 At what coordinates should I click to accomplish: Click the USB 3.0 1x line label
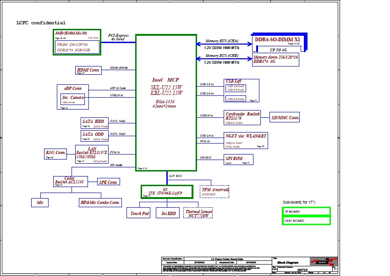207,84
